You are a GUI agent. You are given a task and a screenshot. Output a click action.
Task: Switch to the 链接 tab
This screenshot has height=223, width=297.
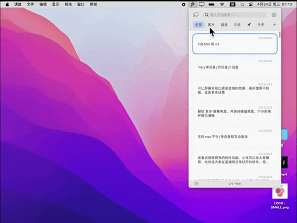point(224,25)
